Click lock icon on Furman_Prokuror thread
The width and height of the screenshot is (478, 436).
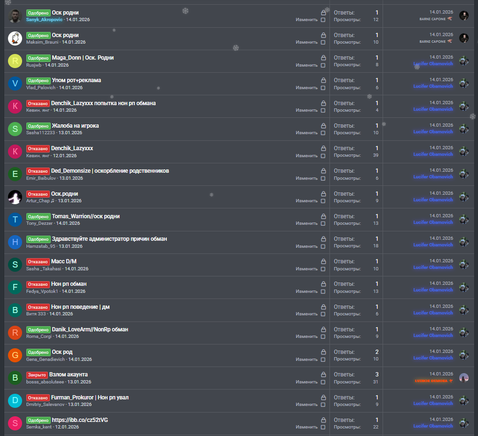coord(323,398)
